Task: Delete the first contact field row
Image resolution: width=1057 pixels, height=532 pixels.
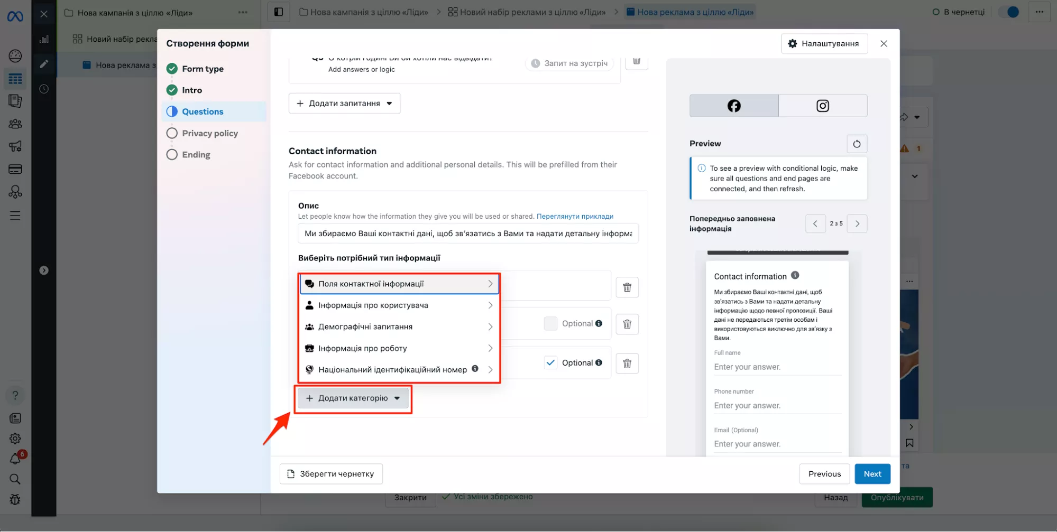Action: pyautogui.click(x=627, y=287)
